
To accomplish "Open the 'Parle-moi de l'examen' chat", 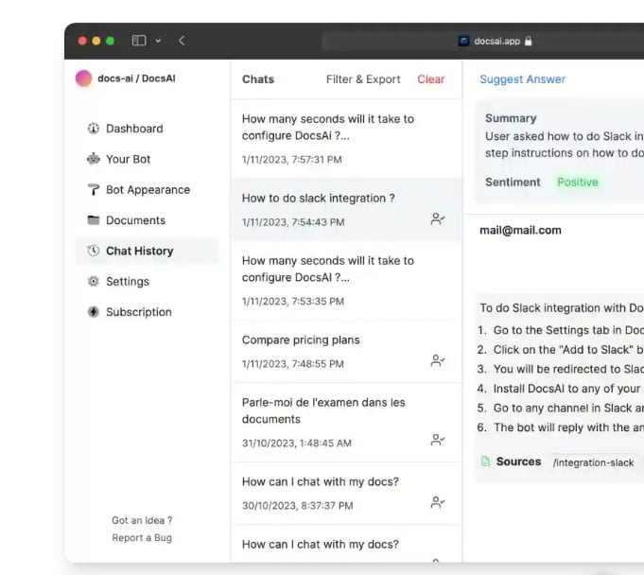I will point(346,422).
